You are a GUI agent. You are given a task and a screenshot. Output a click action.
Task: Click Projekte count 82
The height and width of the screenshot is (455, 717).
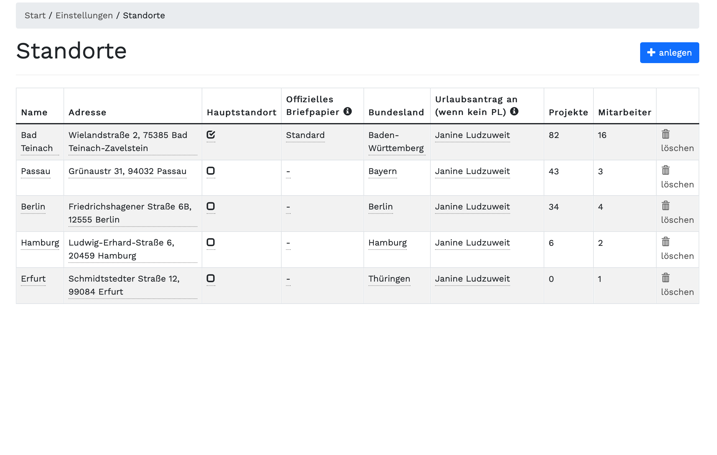[x=554, y=135]
